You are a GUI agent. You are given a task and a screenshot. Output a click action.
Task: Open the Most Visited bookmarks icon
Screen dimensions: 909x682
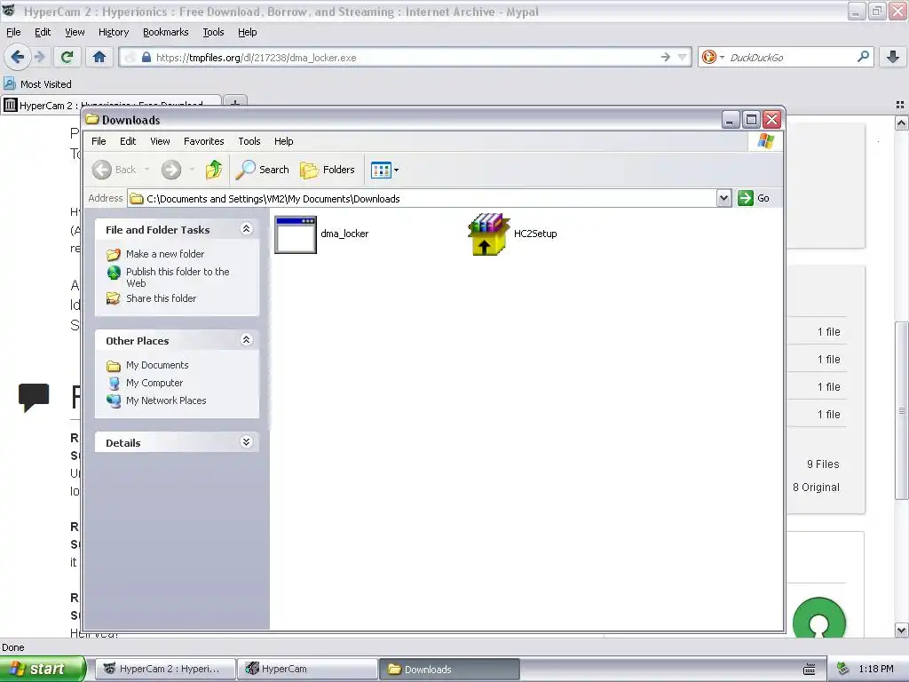tap(9, 83)
